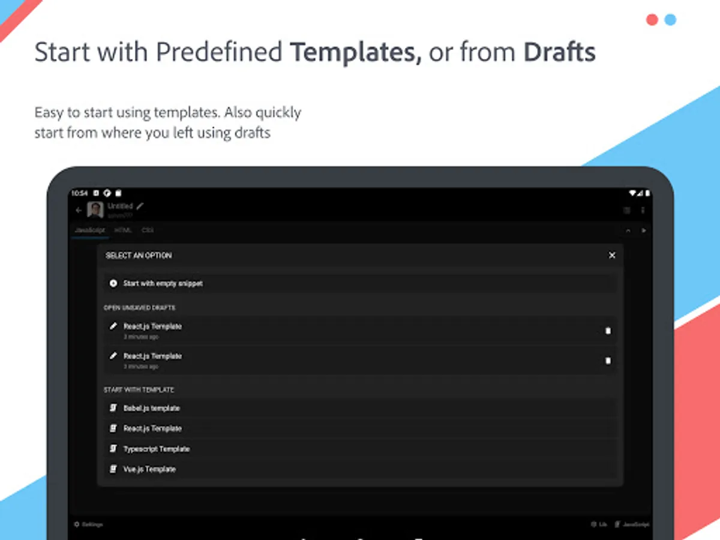The image size is (720, 540).
Task: Click the Babel.js template file icon
Action: point(113,408)
